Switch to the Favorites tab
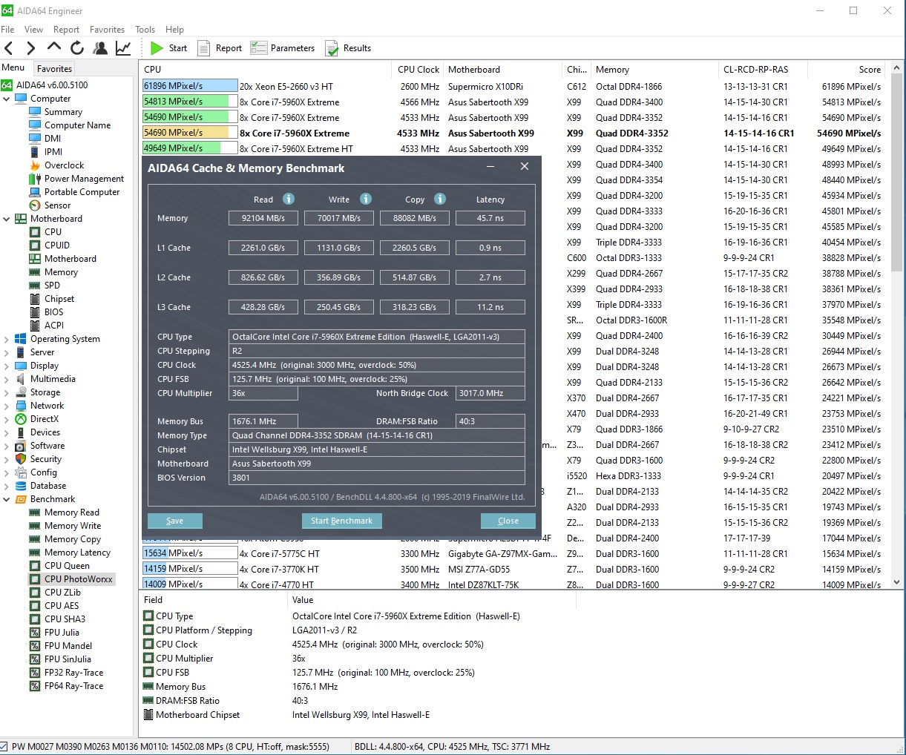 54,68
